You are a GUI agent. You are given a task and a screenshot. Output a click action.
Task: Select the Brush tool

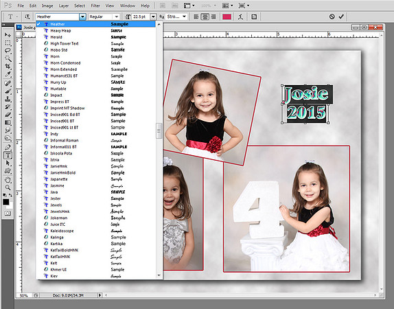8,91
